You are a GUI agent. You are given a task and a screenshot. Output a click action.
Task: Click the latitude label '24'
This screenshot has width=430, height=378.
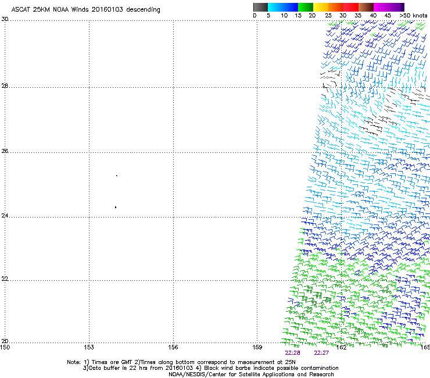coord(5,216)
